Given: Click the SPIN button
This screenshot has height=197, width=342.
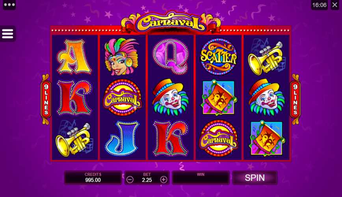Looking at the screenshot, I should [x=255, y=178].
